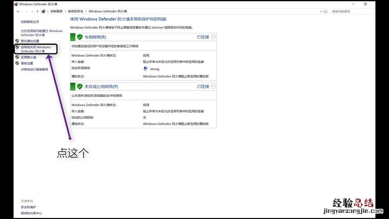Click the back arrow navigation button
389x219 pixels.
click(18, 11)
